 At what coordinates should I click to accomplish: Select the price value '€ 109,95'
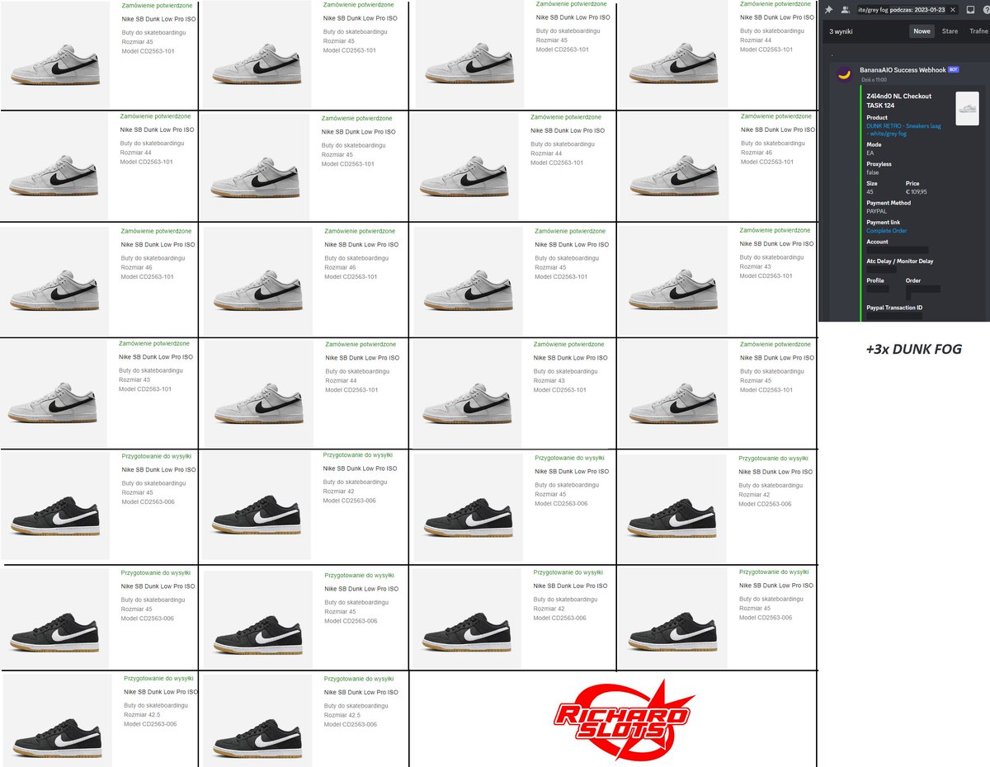917,191
